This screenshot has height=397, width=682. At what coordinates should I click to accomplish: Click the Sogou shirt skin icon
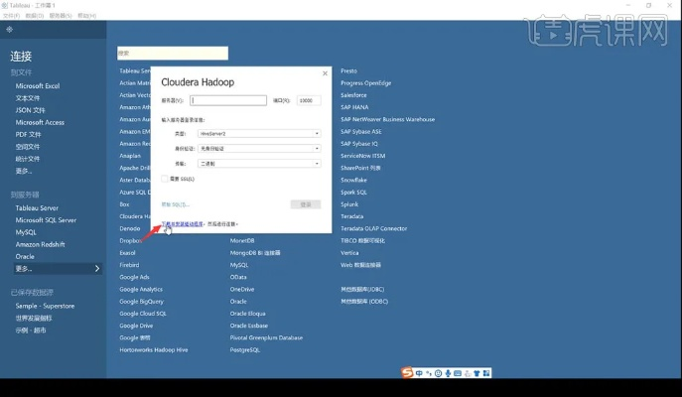[x=477, y=373]
